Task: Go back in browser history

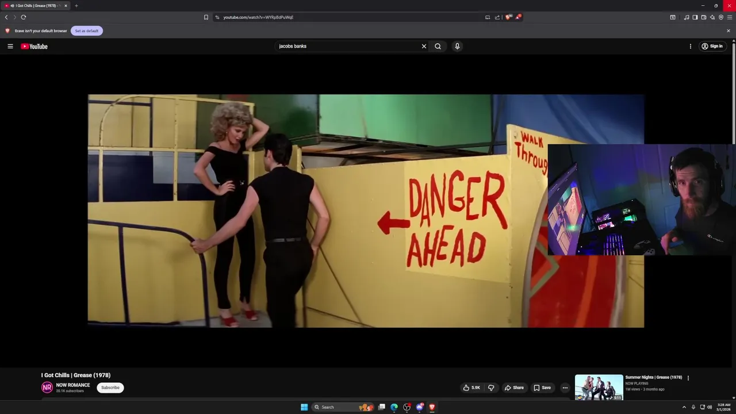Action: [6, 17]
